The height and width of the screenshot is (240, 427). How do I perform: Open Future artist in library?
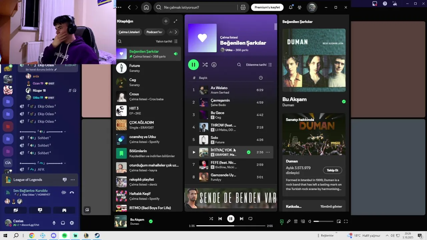pos(148,68)
